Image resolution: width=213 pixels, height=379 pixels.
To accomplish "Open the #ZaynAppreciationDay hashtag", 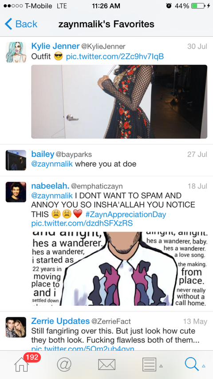I will coord(126,214).
